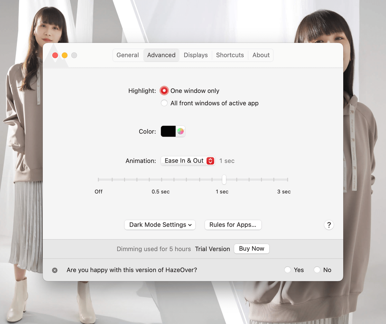Dismiss the feedback banner with the x icon
The height and width of the screenshot is (324, 386).
point(55,270)
